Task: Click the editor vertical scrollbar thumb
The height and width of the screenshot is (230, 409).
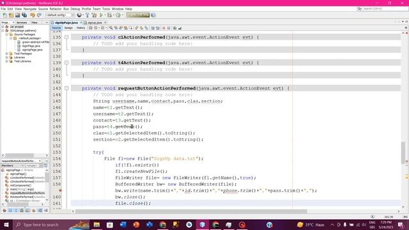Action: [403, 153]
